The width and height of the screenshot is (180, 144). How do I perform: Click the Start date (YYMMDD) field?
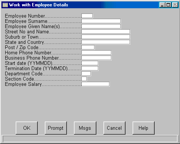point(90,63)
